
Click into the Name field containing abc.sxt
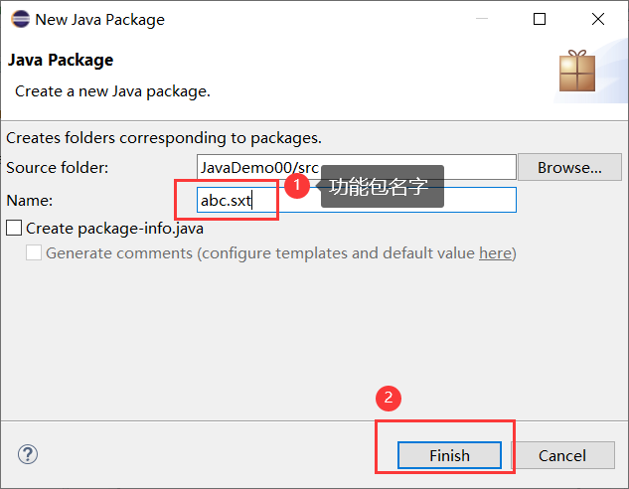pos(356,200)
